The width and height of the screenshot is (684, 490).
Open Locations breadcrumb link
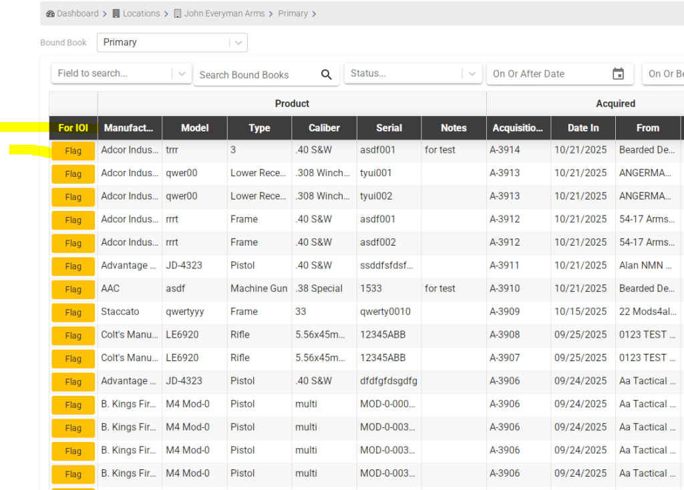[141, 13]
